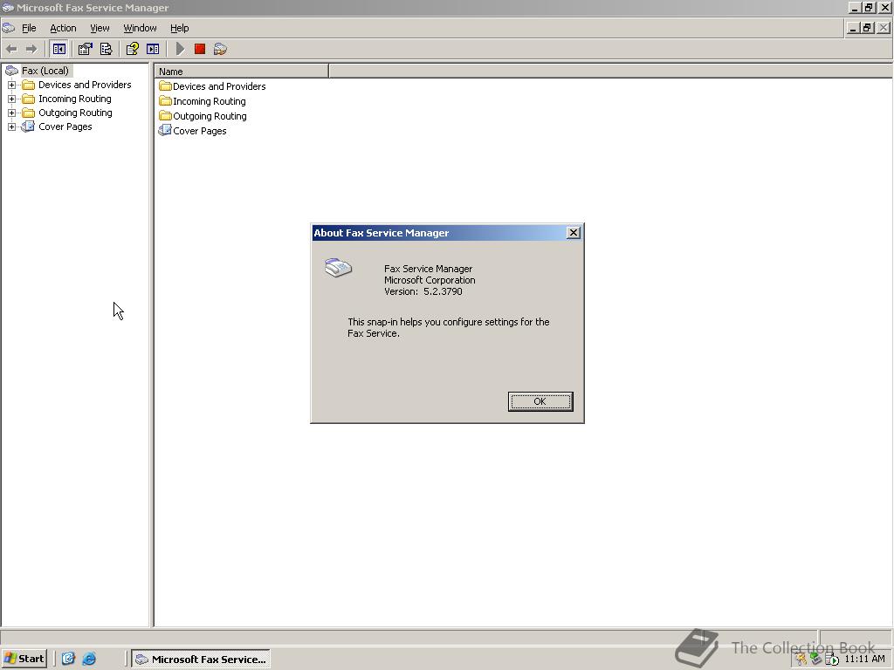Viewport: 894px width, 670px height.
Task: Click the Outgoing Routing folder icon in list
Action: [x=165, y=116]
